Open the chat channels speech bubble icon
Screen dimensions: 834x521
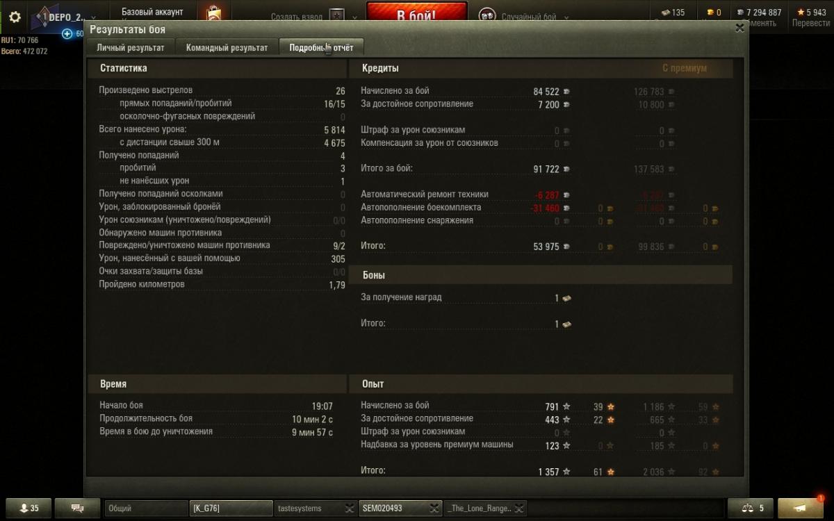click(77, 508)
